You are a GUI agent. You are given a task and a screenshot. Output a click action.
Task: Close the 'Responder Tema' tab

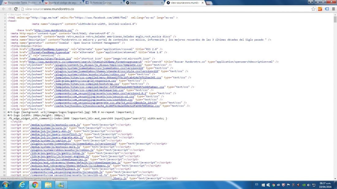click(40, 3)
